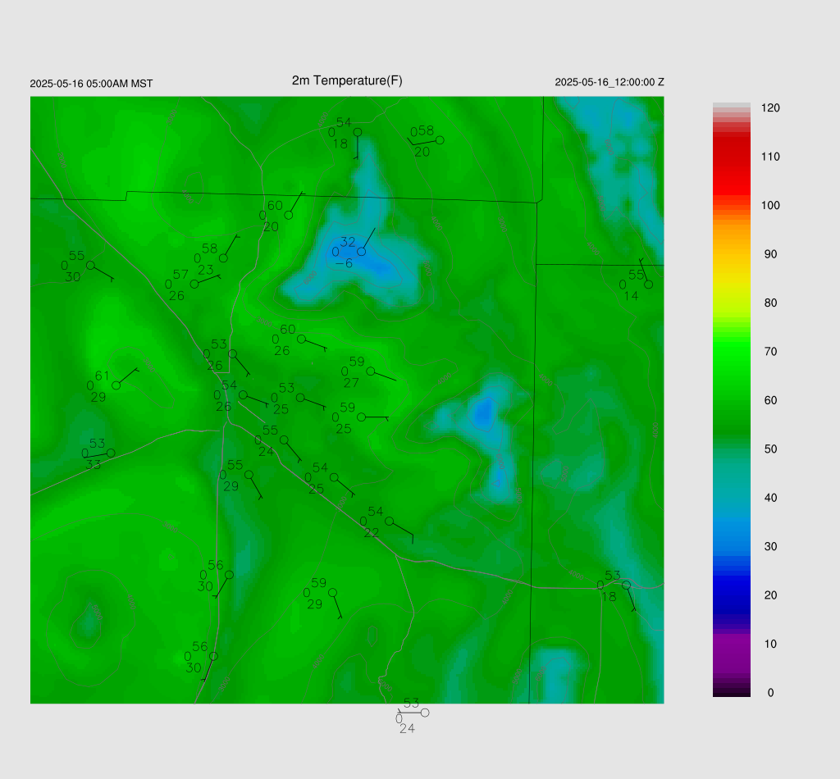This screenshot has width=840, height=779.
Task: Click the colorbar tick label 0
Action: tap(770, 692)
